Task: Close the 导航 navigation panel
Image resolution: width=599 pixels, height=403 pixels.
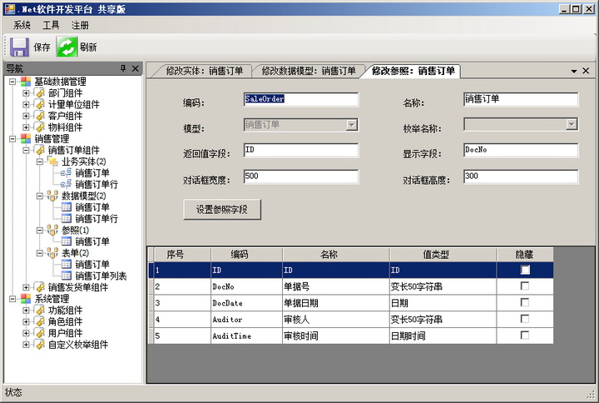Action: [136, 68]
